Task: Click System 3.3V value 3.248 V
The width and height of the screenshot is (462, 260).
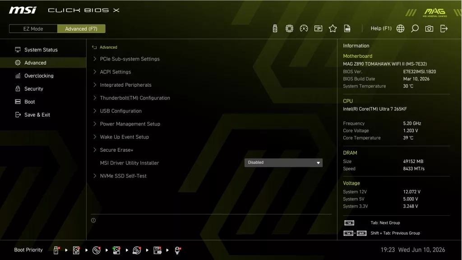Action: tap(411, 206)
